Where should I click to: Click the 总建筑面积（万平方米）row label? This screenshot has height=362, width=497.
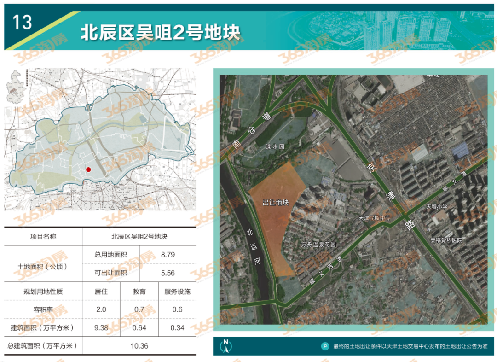tap(43, 346)
